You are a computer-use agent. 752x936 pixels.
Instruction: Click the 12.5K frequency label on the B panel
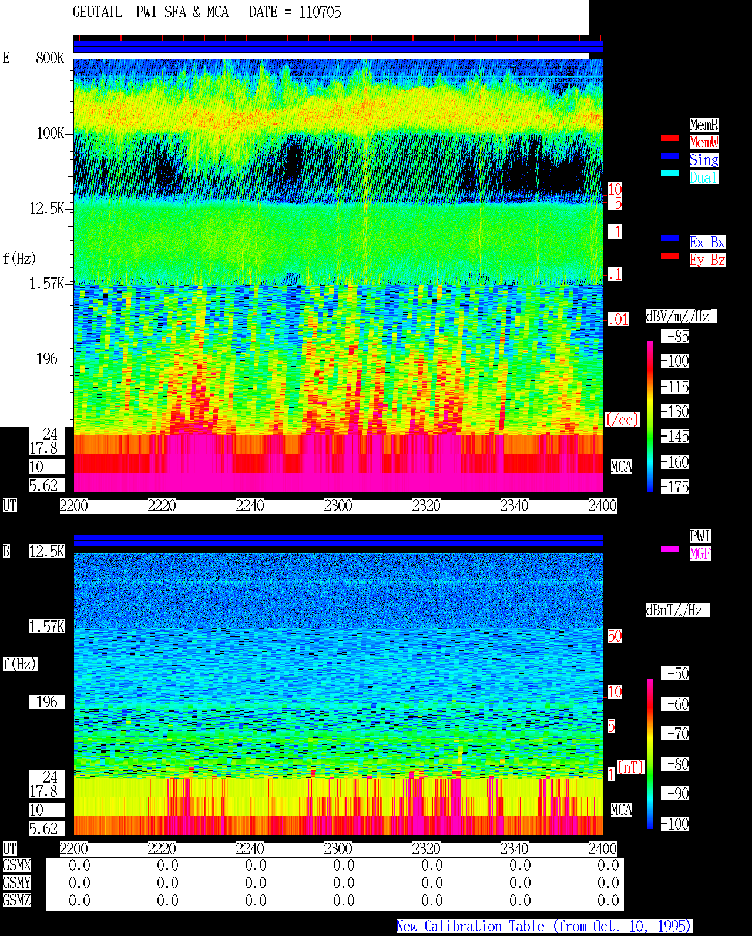[47, 552]
